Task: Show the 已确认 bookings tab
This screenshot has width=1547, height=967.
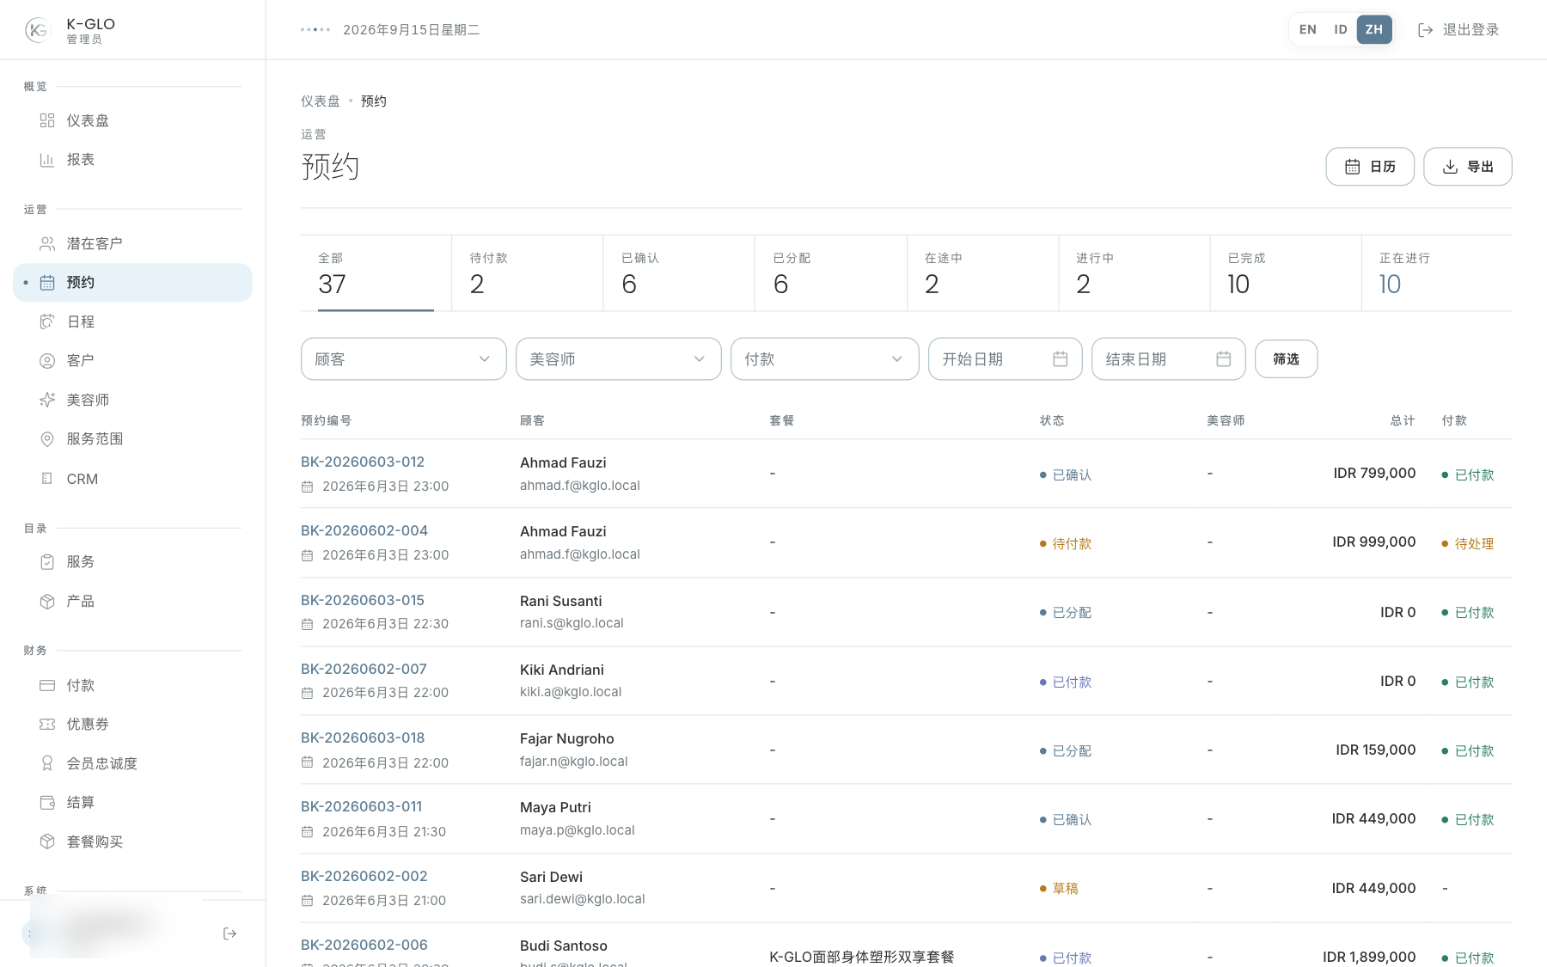Action: tap(679, 273)
